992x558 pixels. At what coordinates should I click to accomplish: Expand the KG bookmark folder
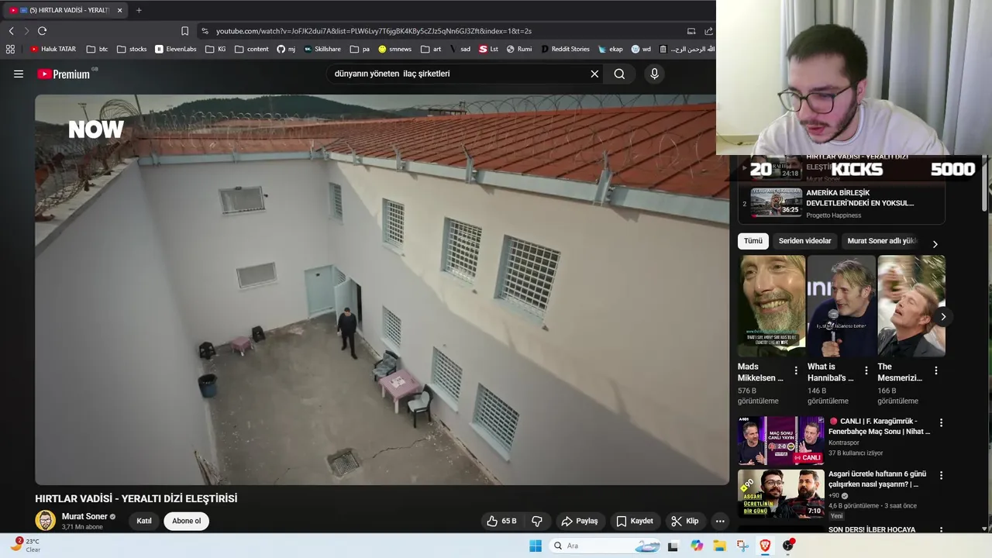[215, 49]
